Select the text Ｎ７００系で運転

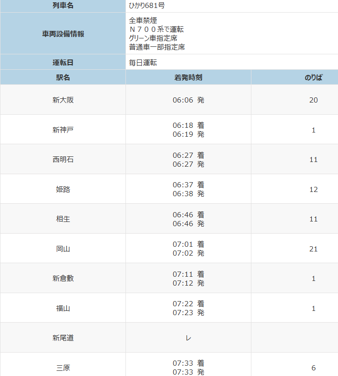click(156, 29)
